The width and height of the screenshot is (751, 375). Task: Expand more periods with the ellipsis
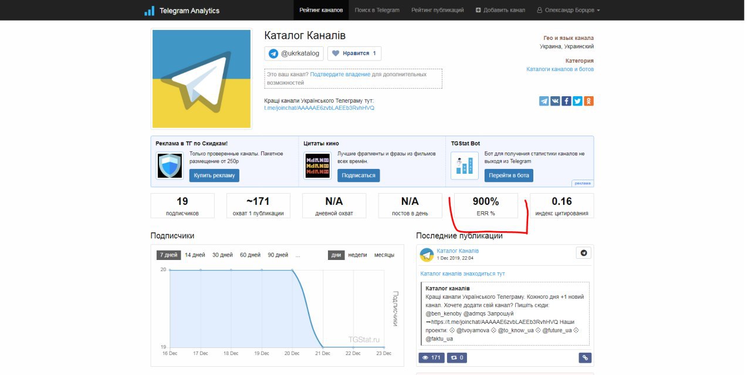tap(298, 255)
